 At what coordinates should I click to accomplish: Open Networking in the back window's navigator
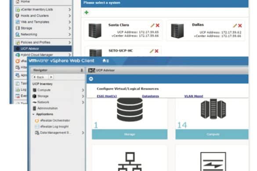point(29,34)
